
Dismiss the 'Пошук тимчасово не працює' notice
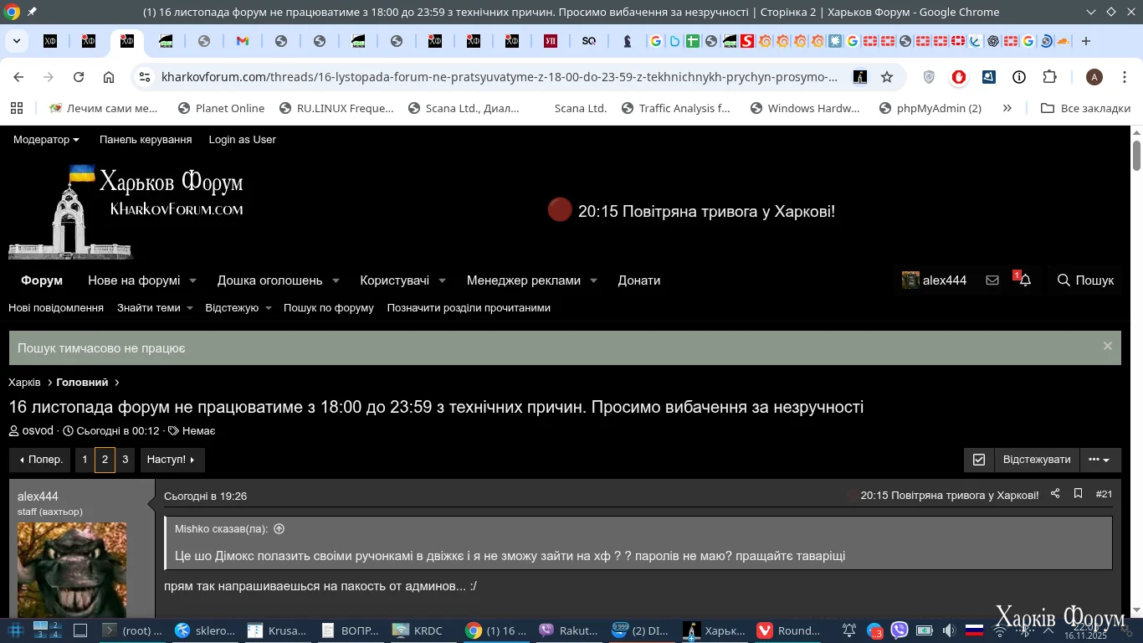point(1107,346)
